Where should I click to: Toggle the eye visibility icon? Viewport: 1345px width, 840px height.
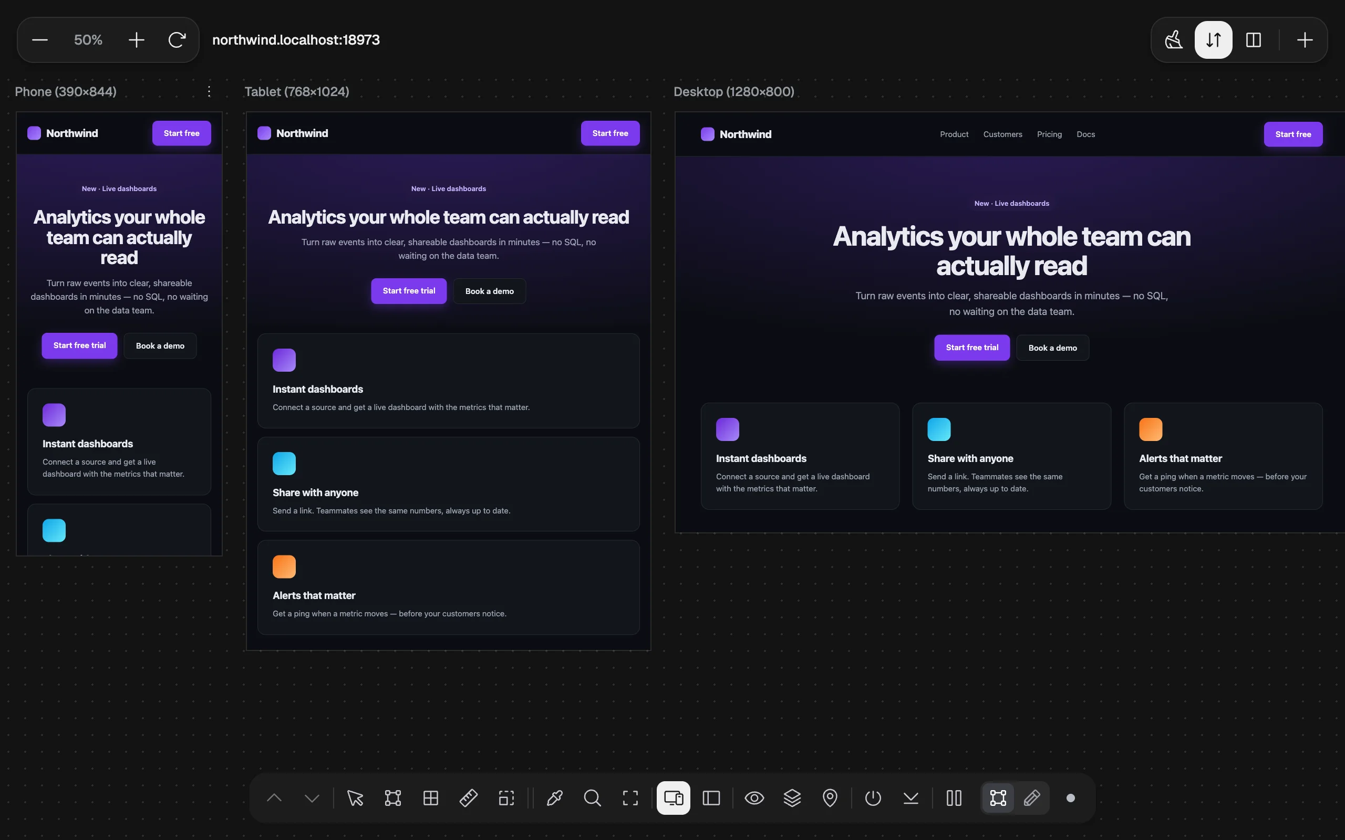(754, 799)
